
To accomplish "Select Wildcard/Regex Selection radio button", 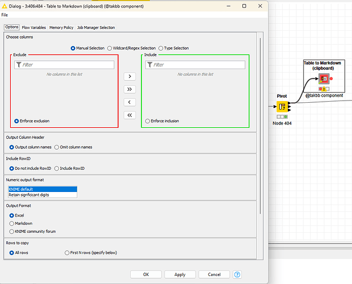I will point(110,48).
